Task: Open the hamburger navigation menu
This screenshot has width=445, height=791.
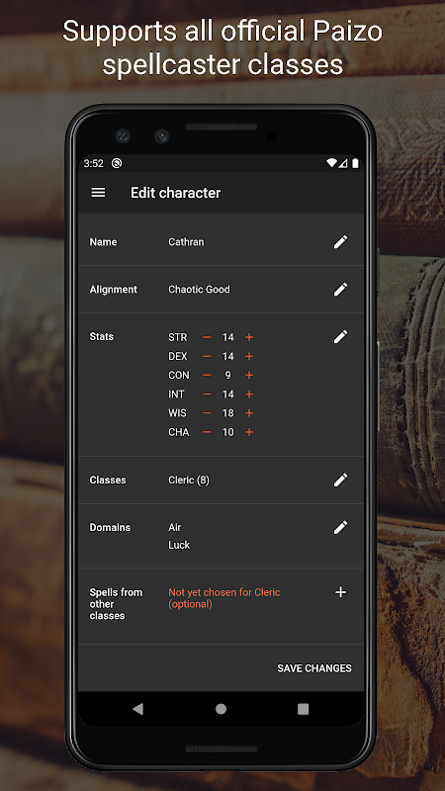Action: (x=98, y=193)
